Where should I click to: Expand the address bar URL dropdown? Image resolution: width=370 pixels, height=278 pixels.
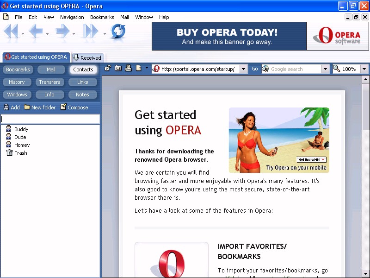pyautogui.click(x=244, y=69)
